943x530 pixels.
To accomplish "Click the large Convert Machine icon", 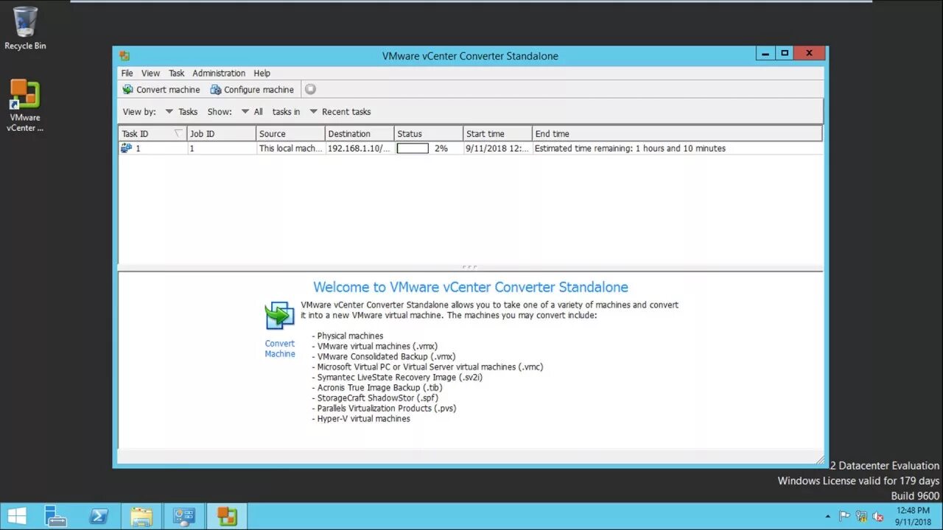I will (279, 315).
